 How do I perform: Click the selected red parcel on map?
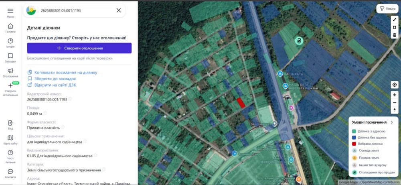240,102
